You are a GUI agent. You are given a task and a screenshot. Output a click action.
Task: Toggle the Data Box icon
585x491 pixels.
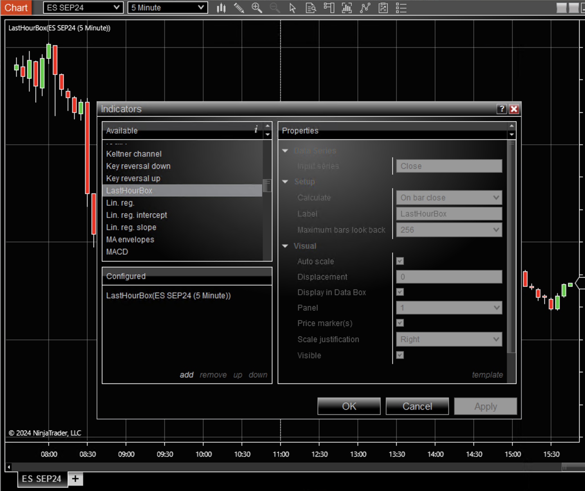(311, 8)
